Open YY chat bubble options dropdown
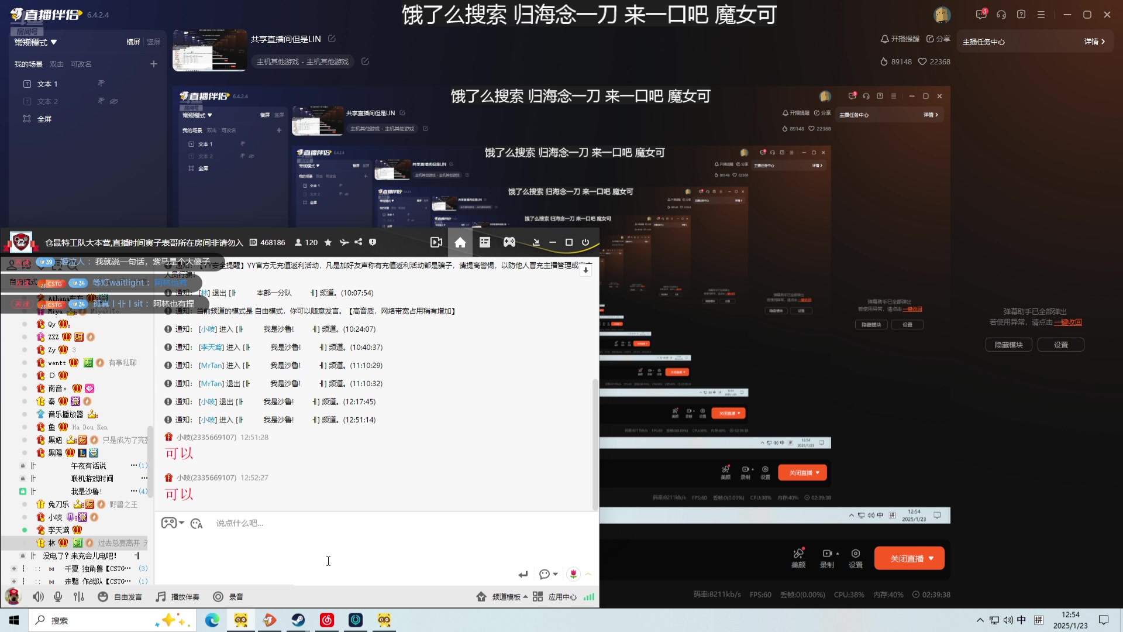This screenshot has width=1123, height=632. tap(548, 574)
